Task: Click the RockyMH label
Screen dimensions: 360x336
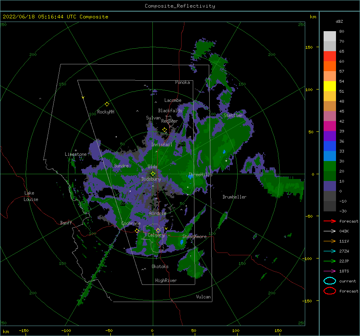Action: point(106,112)
